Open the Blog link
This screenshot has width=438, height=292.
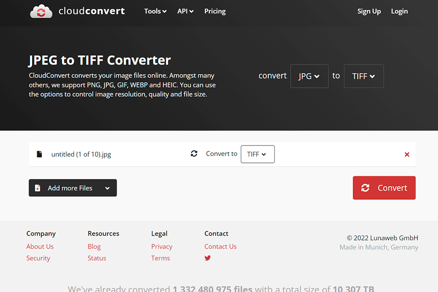click(x=94, y=246)
